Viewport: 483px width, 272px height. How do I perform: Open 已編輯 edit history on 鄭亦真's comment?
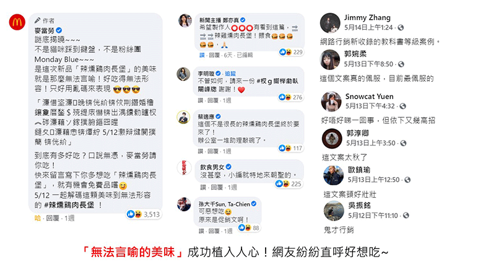click(244, 55)
